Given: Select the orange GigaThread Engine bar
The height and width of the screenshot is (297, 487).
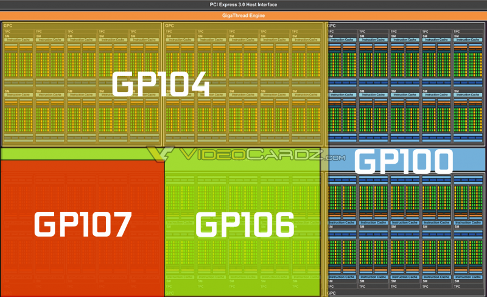Looking at the screenshot, I should tap(243, 15).
